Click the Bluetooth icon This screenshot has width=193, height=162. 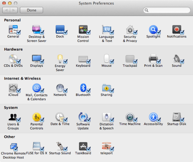[x=83, y=88]
